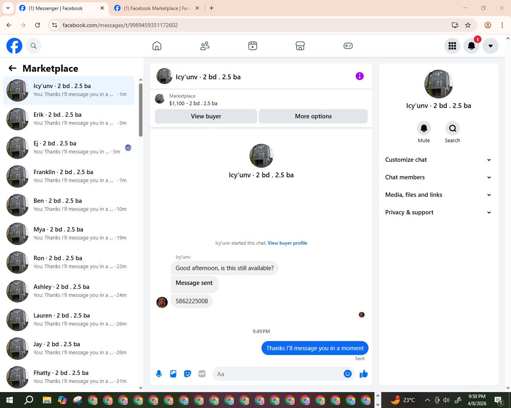The width and height of the screenshot is (511, 408).
Task: Go to the Home feed icon
Action: pos(157,46)
